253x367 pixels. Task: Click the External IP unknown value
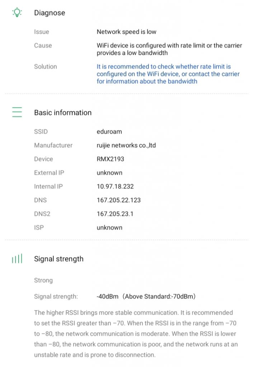click(109, 173)
